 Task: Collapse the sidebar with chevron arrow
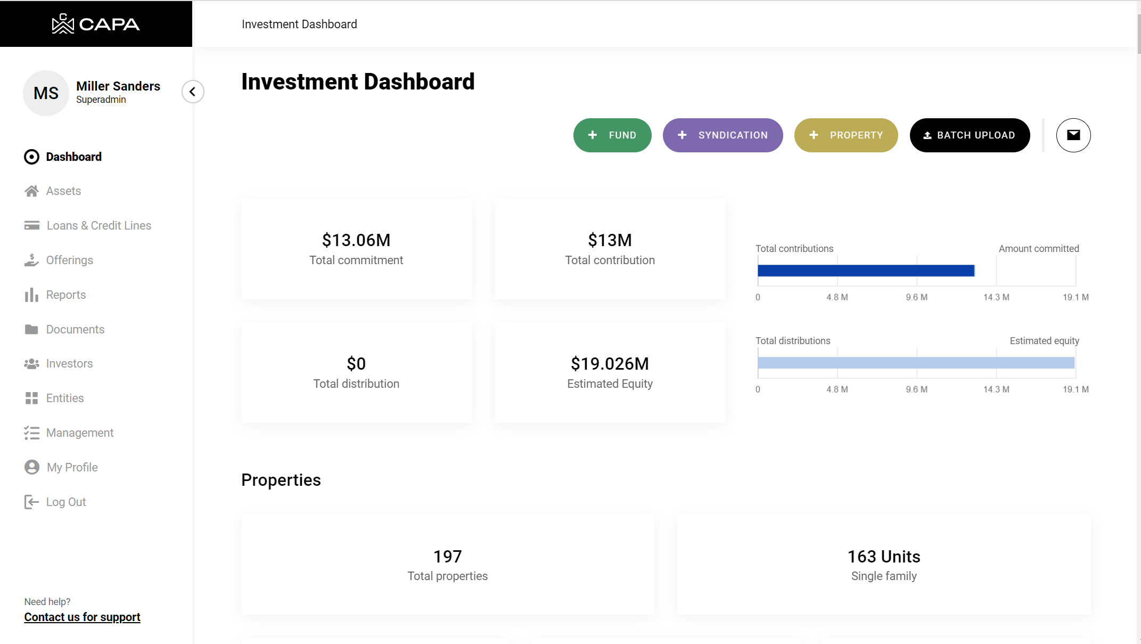click(x=193, y=92)
